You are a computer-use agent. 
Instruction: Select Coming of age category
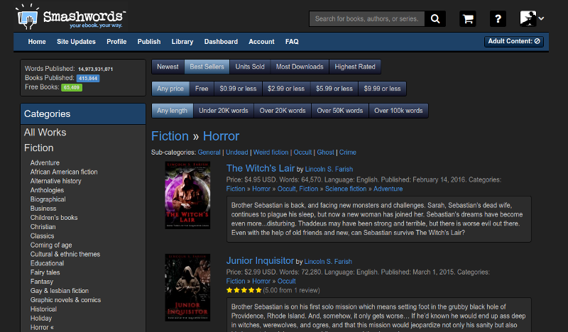pos(51,245)
